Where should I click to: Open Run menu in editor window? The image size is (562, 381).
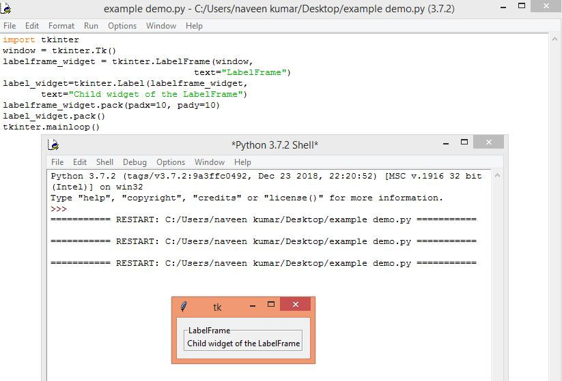pos(91,26)
